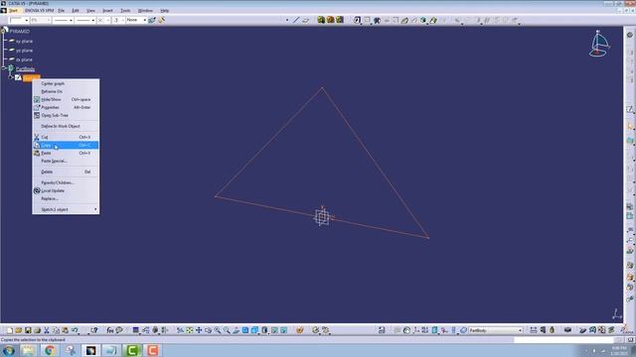Open the ENOVIA V5 VPM menu

pyautogui.click(x=39, y=11)
